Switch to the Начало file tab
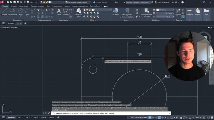 (11, 23)
